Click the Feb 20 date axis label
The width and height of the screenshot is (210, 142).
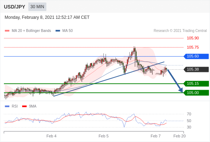click(179, 136)
